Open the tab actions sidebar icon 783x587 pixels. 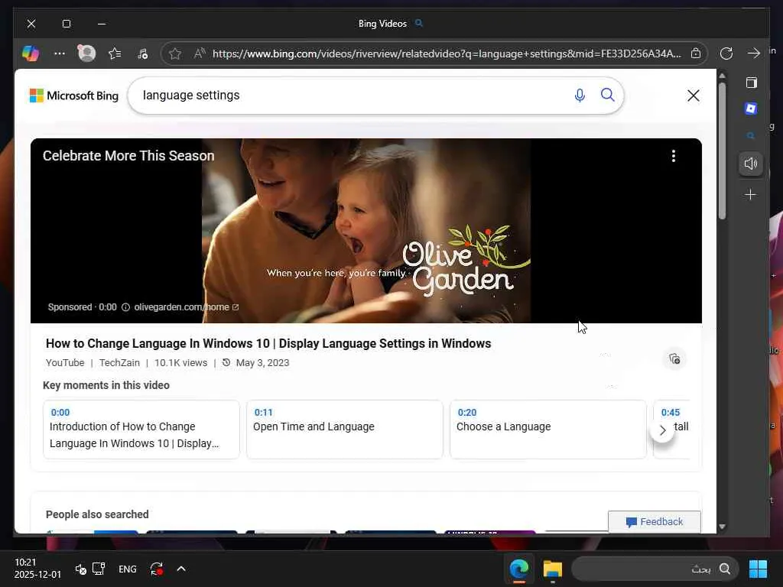[x=751, y=83]
